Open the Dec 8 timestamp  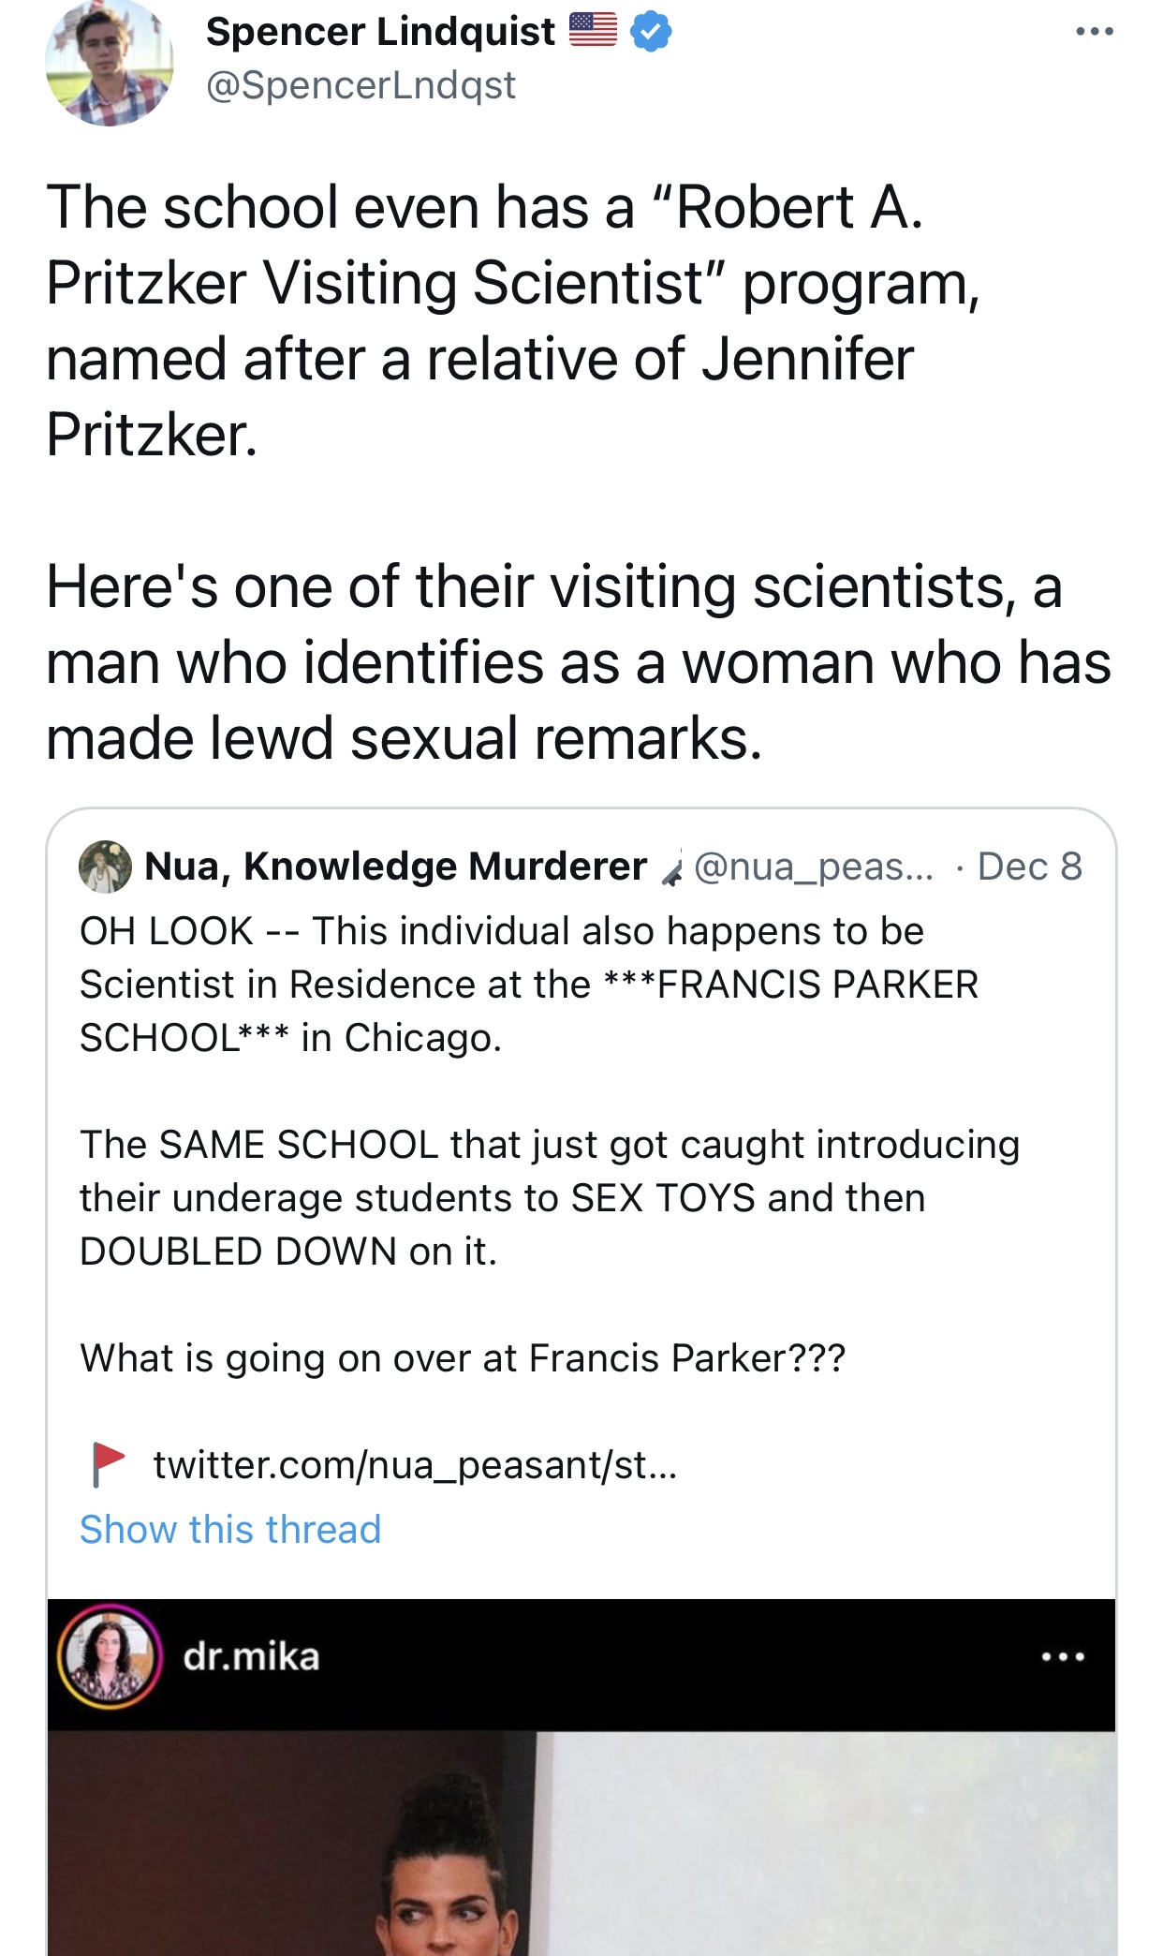[x=1029, y=867]
